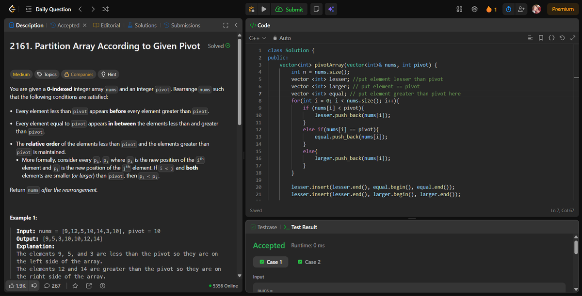Click the 'Example 1:' heading
The height and width of the screenshot is (296, 582).
click(24, 218)
